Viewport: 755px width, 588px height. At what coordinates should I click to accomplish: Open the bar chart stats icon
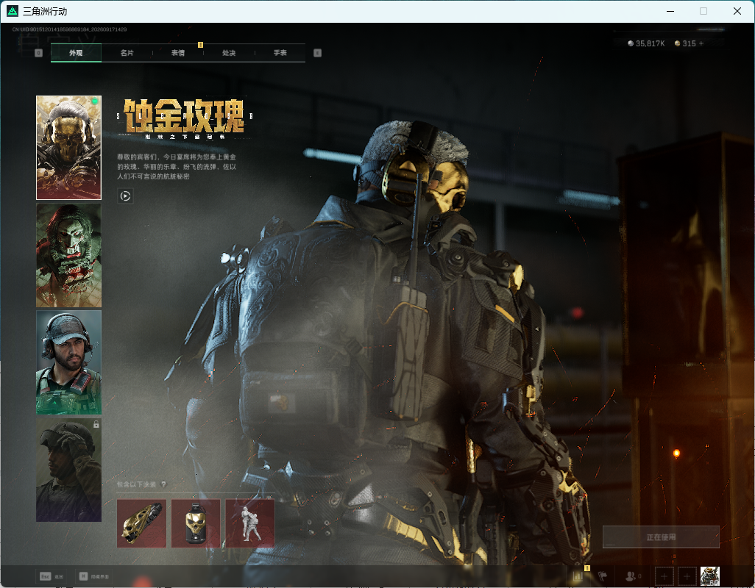click(578, 576)
